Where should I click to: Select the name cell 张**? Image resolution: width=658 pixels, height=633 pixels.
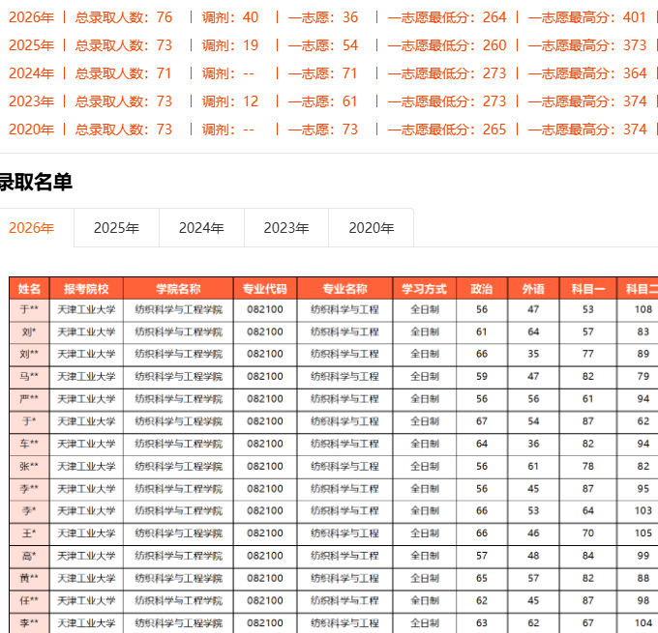[29, 467]
